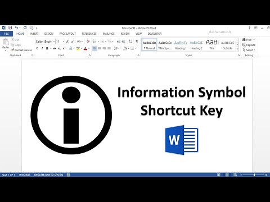Open the Borders dropdown arrow
This screenshot has width=270, height=202.
[x=136, y=48]
